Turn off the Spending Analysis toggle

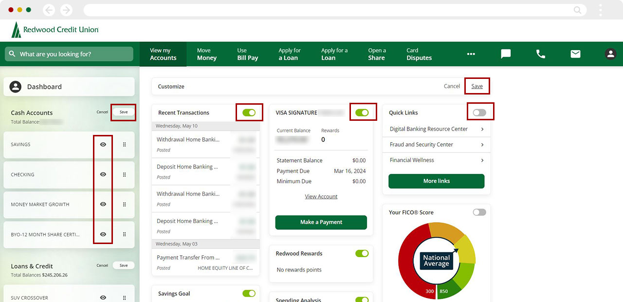click(x=362, y=300)
